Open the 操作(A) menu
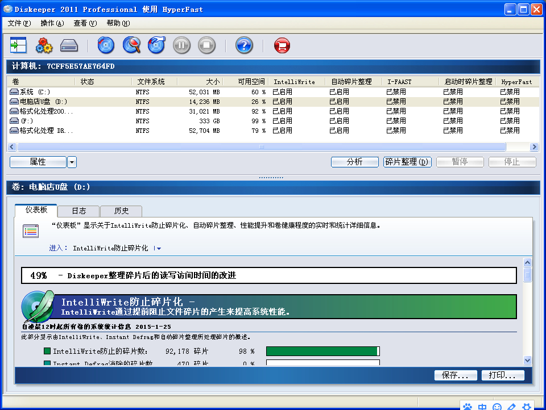 52,23
